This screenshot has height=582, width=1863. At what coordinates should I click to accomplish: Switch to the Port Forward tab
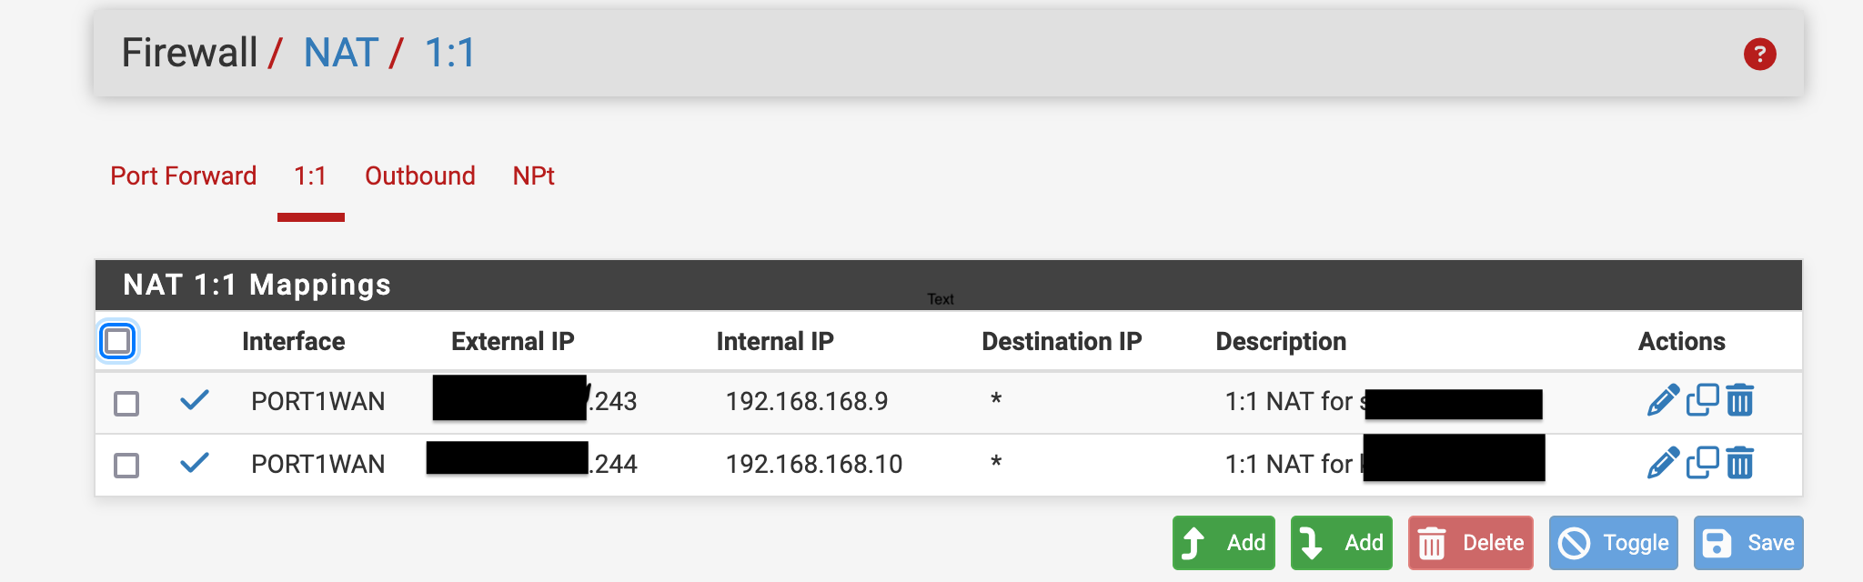[x=184, y=176]
